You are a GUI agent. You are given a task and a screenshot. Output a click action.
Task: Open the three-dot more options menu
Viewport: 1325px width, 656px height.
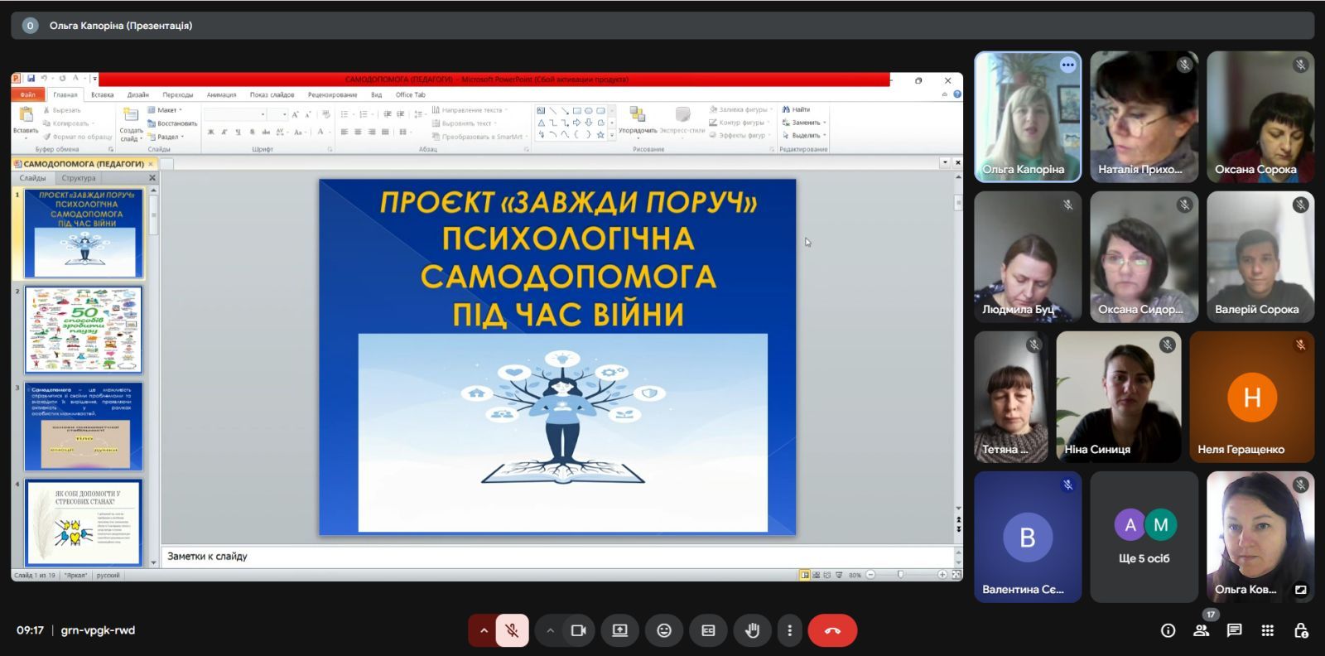tap(789, 630)
